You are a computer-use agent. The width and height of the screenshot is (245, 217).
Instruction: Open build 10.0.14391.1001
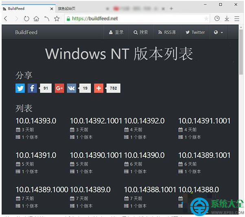pyautogui.click(x=204, y=121)
